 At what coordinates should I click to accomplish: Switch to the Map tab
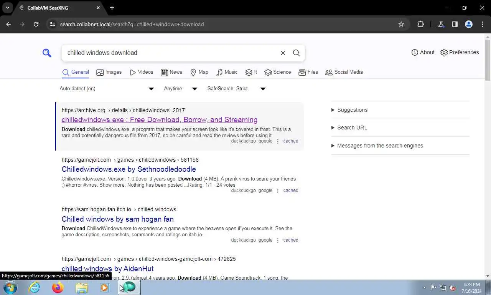point(199,72)
